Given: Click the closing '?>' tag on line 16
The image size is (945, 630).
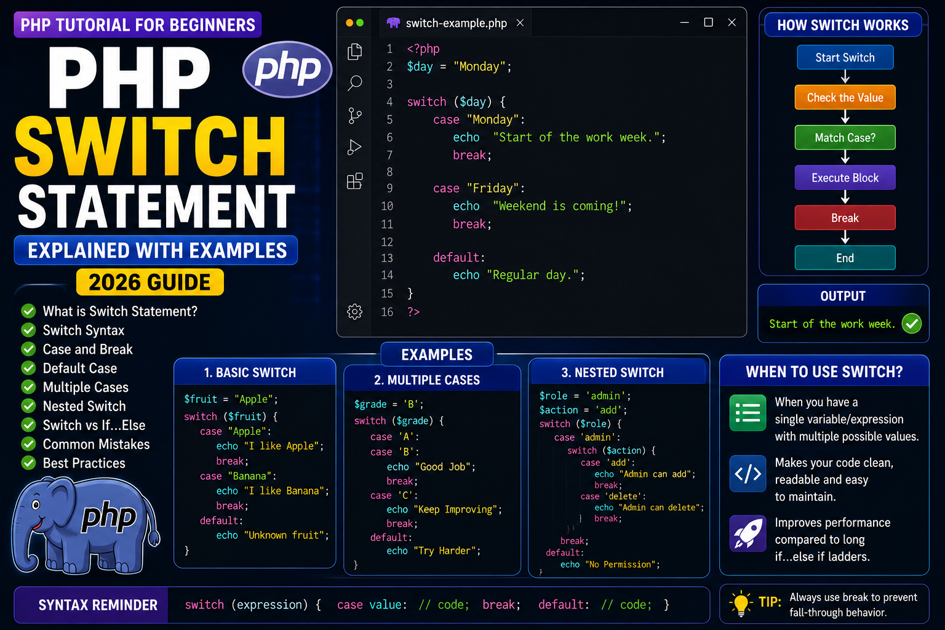Looking at the screenshot, I should pyautogui.click(x=413, y=312).
